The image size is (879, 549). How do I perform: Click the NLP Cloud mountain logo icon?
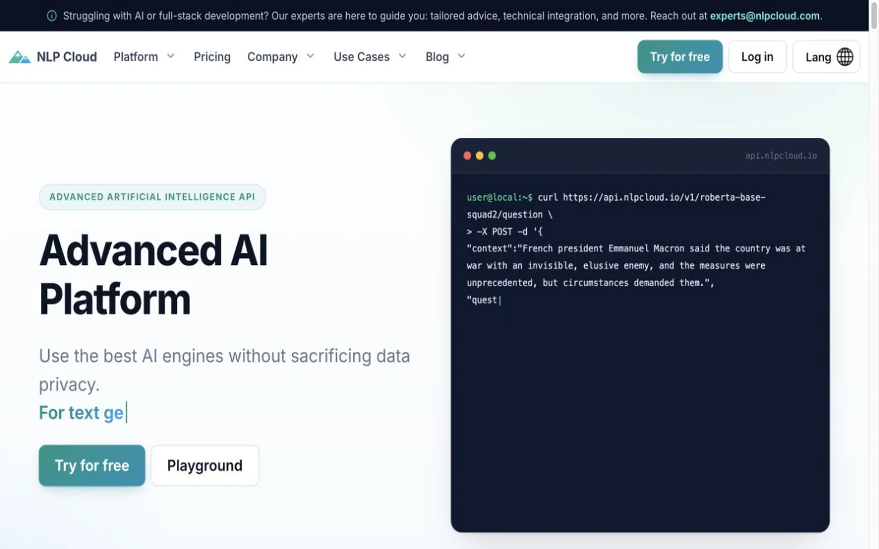[x=20, y=57]
